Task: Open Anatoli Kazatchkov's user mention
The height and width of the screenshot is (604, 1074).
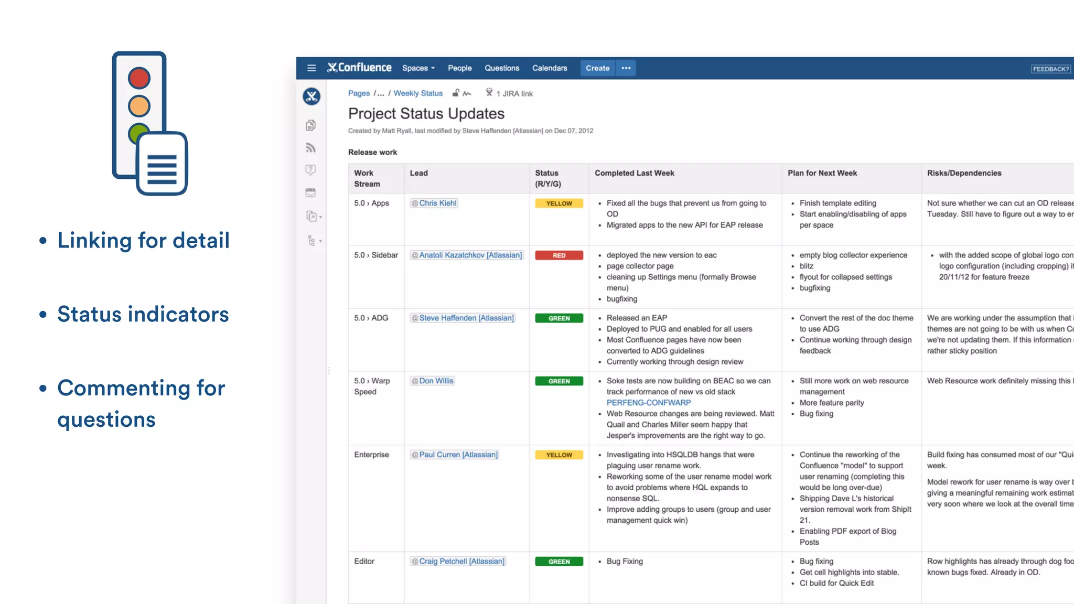Action: 467,255
